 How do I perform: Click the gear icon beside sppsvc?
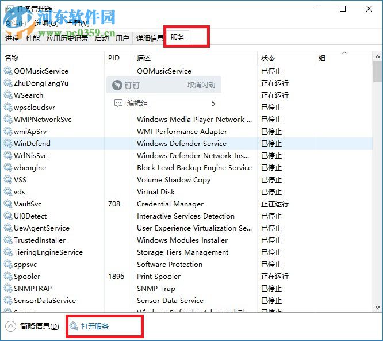[x=8, y=265]
